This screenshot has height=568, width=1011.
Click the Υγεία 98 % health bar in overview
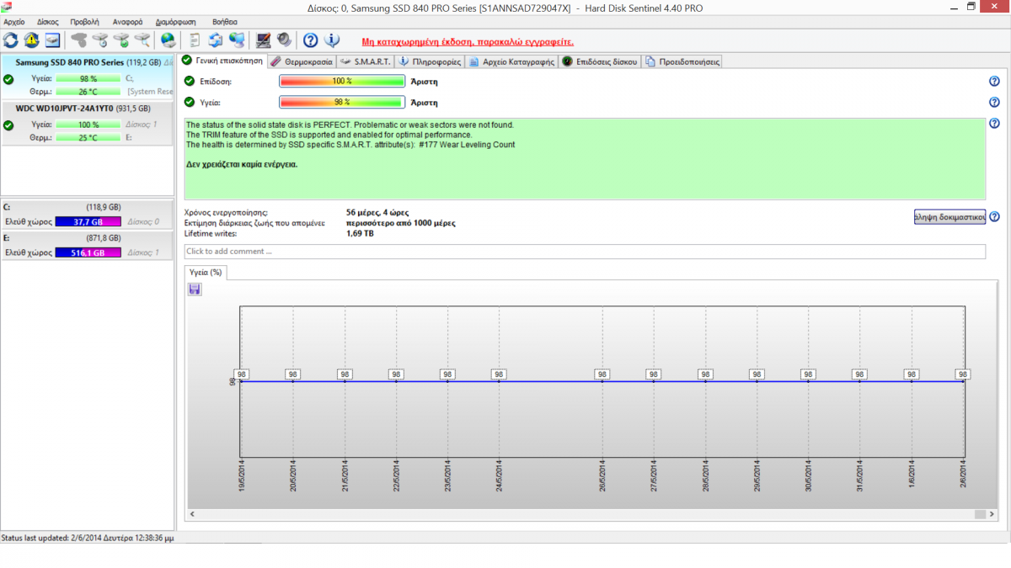click(342, 102)
